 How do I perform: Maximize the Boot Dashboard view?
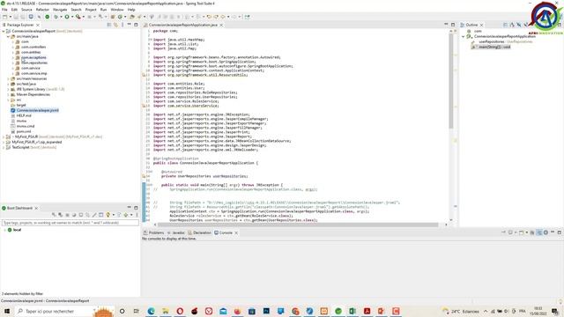click(x=136, y=208)
